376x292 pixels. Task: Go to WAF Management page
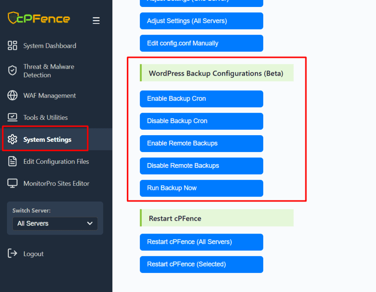[x=50, y=95]
